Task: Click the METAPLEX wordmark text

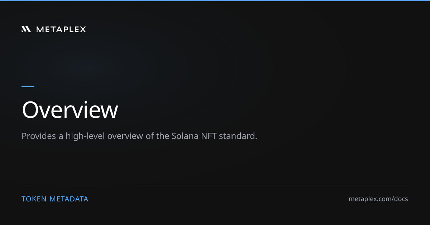Action: click(61, 29)
